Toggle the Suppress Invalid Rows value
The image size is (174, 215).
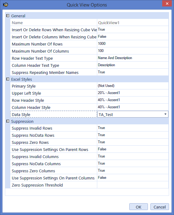point(133,128)
